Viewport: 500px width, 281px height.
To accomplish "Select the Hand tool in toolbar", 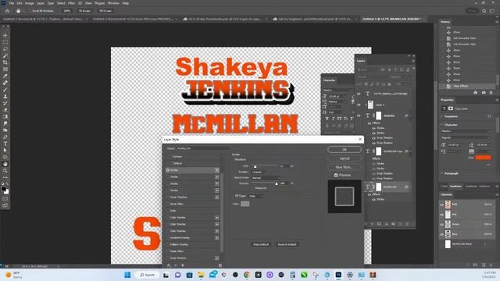I will tap(5, 164).
